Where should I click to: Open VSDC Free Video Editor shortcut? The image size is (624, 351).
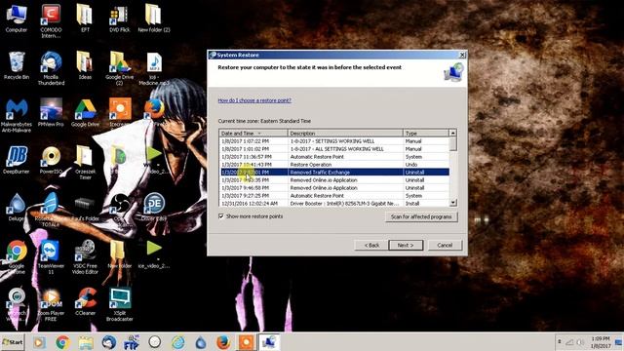tap(85, 257)
